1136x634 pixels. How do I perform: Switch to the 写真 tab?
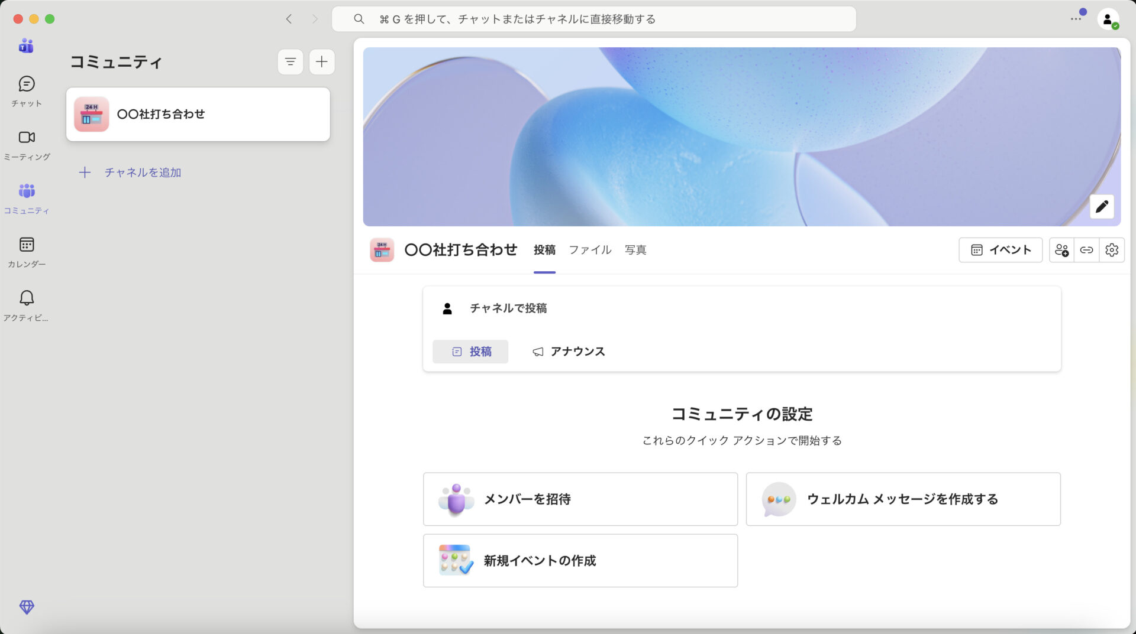click(x=635, y=250)
